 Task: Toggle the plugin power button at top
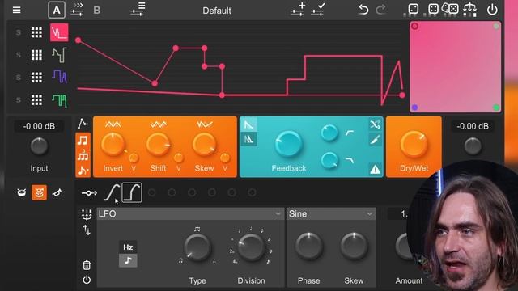[492, 10]
